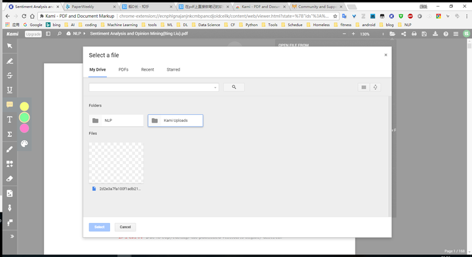Save the document
The image size is (472, 257).
click(x=424, y=33)
